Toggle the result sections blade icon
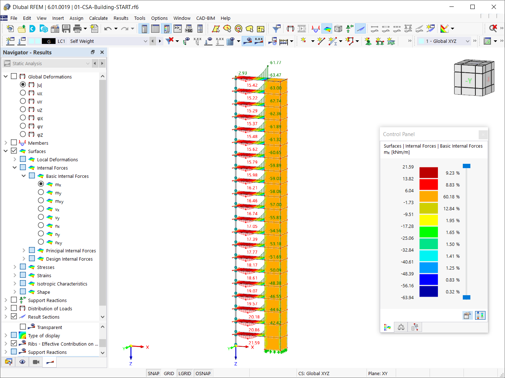 point(360,28)
